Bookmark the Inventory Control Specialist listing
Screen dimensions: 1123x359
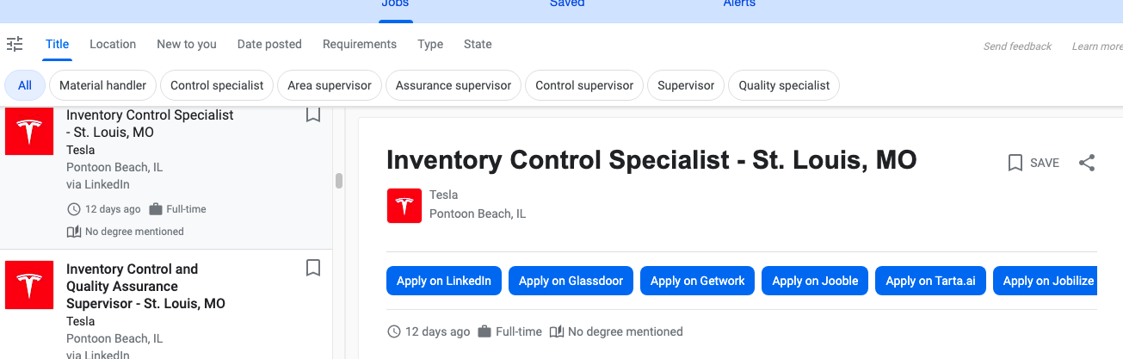(x=313, y=115)
